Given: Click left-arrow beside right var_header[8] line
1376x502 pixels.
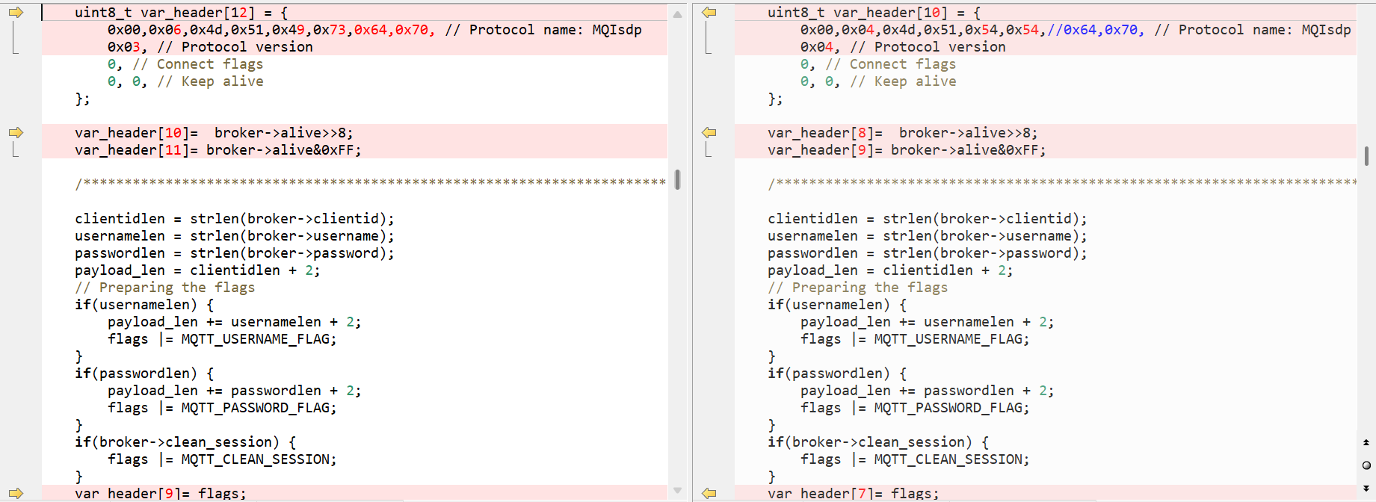Looking at the screenshot, I should (709, 133).
